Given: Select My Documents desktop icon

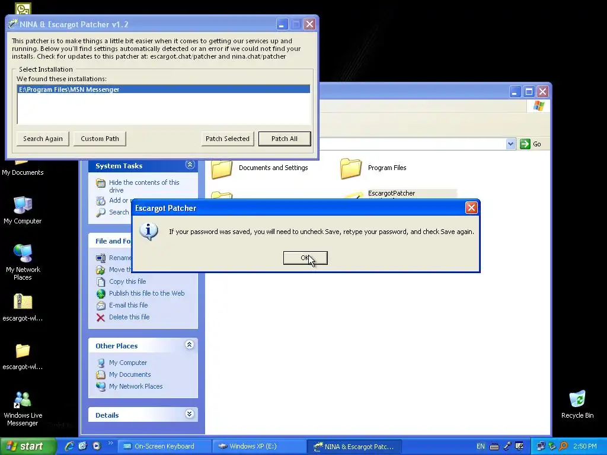Looking at the screenshot, I should tap(23, 169).
